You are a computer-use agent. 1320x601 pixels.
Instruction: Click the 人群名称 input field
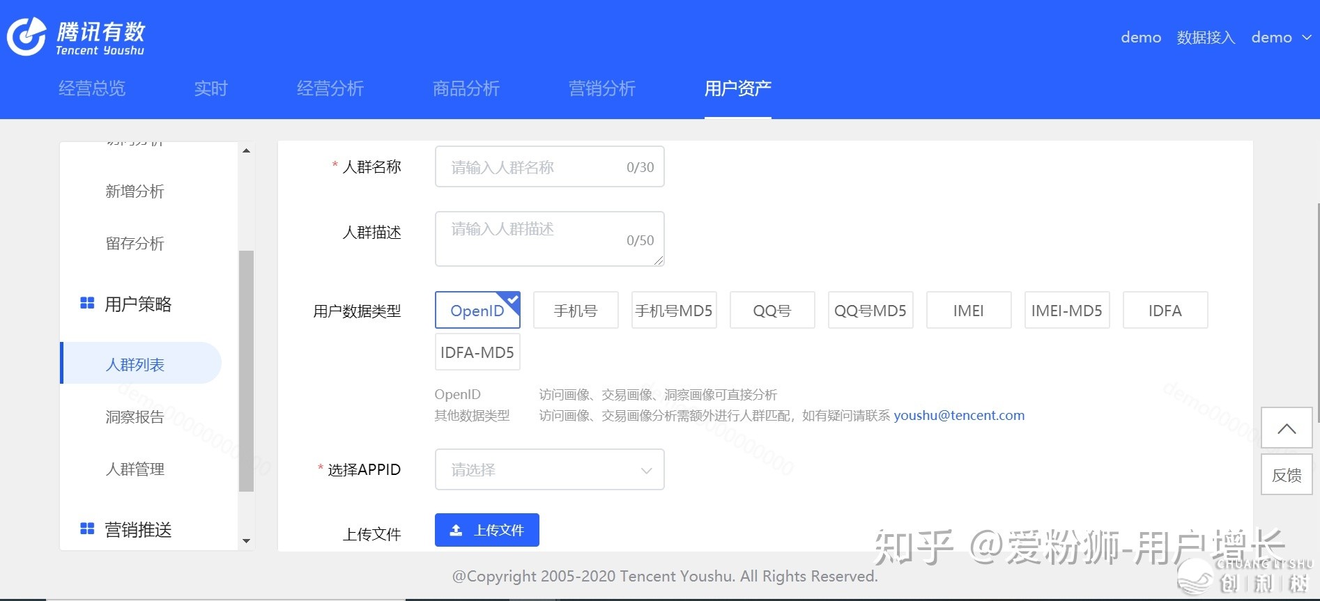coord(537,167)
